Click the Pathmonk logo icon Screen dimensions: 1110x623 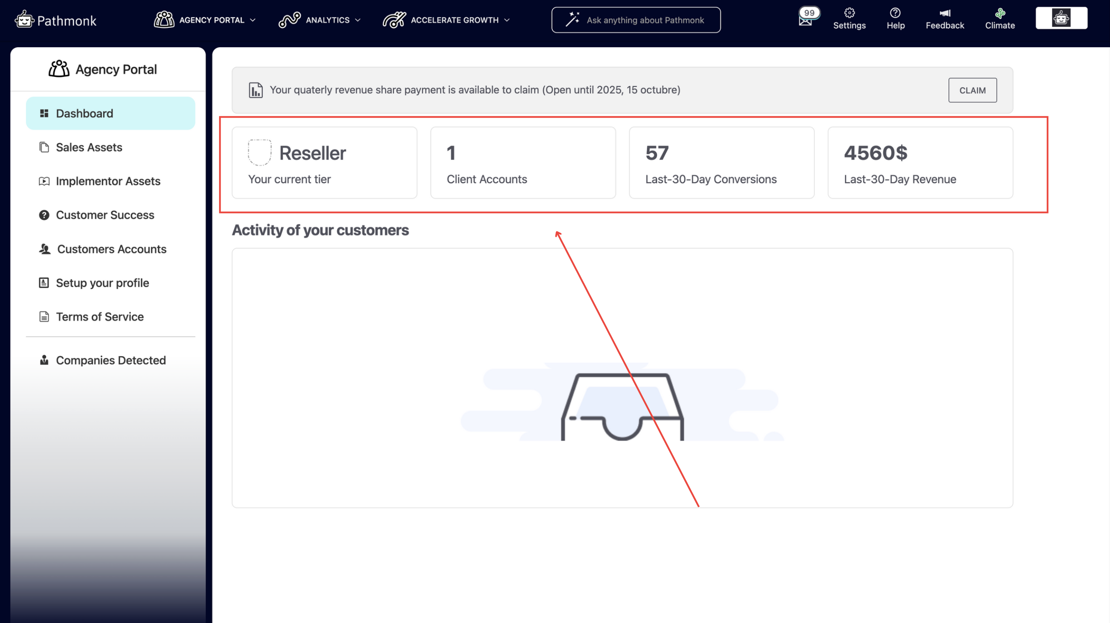coord(24,20)
